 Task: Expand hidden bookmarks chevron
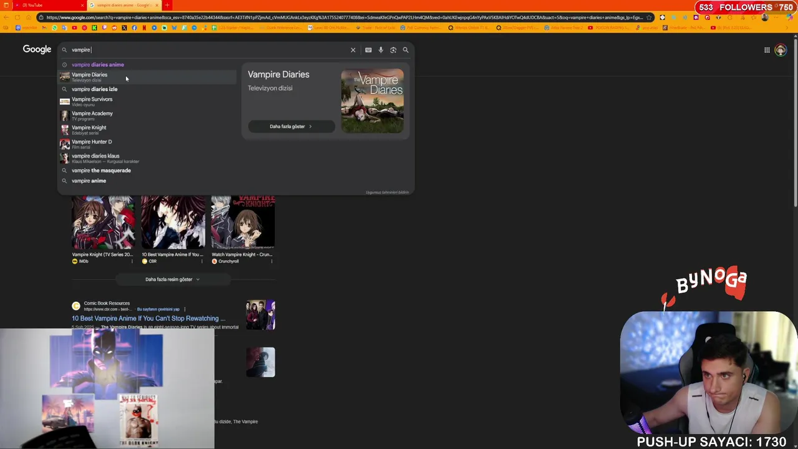[x=787, y=27]
